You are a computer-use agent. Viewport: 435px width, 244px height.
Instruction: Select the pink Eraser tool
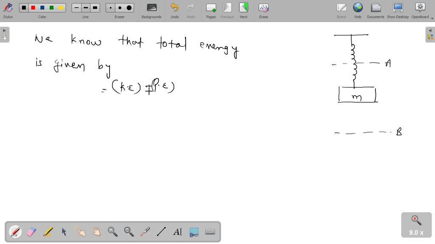31,232
